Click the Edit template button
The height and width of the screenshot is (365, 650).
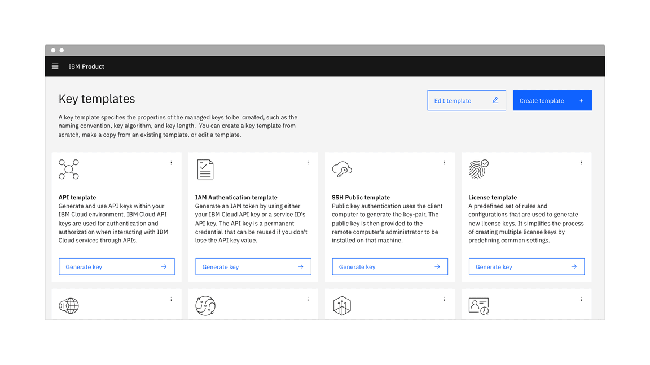click(x=466, y=100)
